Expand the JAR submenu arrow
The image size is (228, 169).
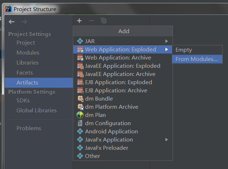point(167,41)
